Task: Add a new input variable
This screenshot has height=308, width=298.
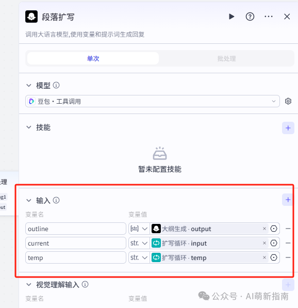Action: 288,200
